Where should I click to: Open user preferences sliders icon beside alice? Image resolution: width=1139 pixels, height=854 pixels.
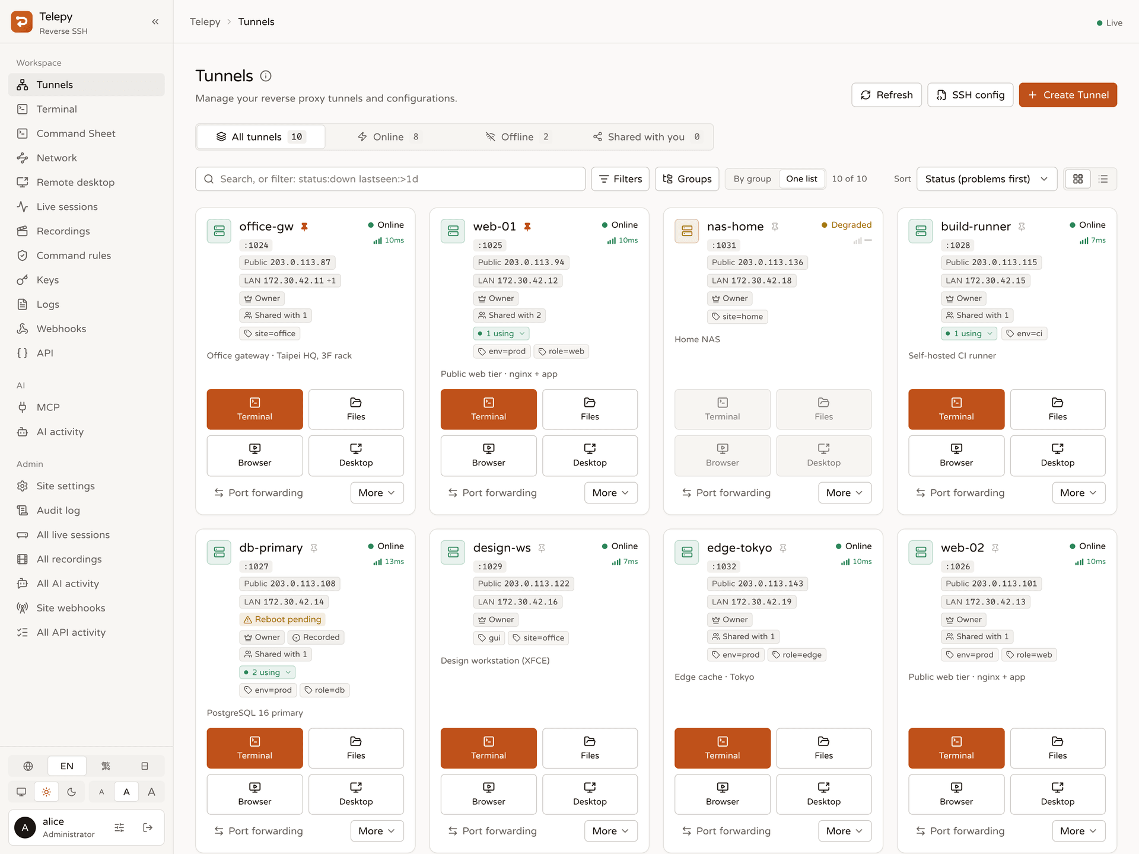[119, 827]
